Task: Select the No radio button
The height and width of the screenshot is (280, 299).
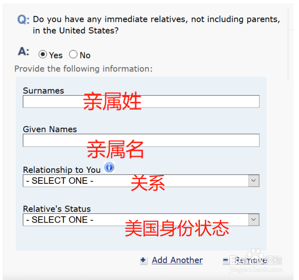Action: [x=73, y=54]
